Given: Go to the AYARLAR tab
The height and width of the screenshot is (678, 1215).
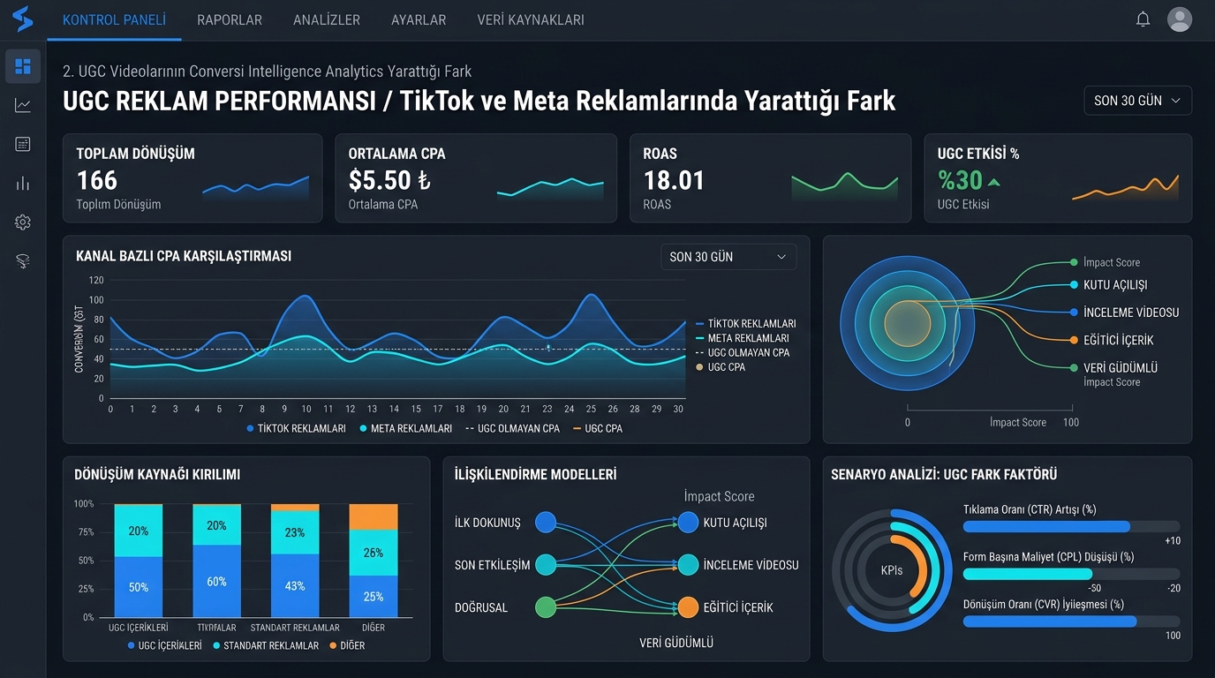Looking at the screenshot, I should point(419,19).
